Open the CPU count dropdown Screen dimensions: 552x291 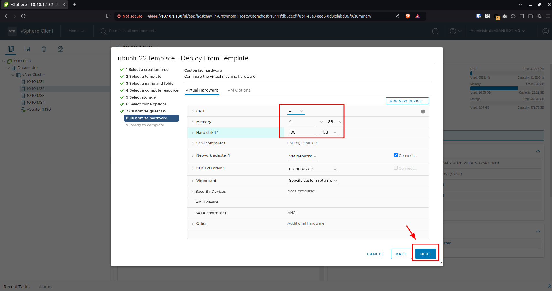296,111
